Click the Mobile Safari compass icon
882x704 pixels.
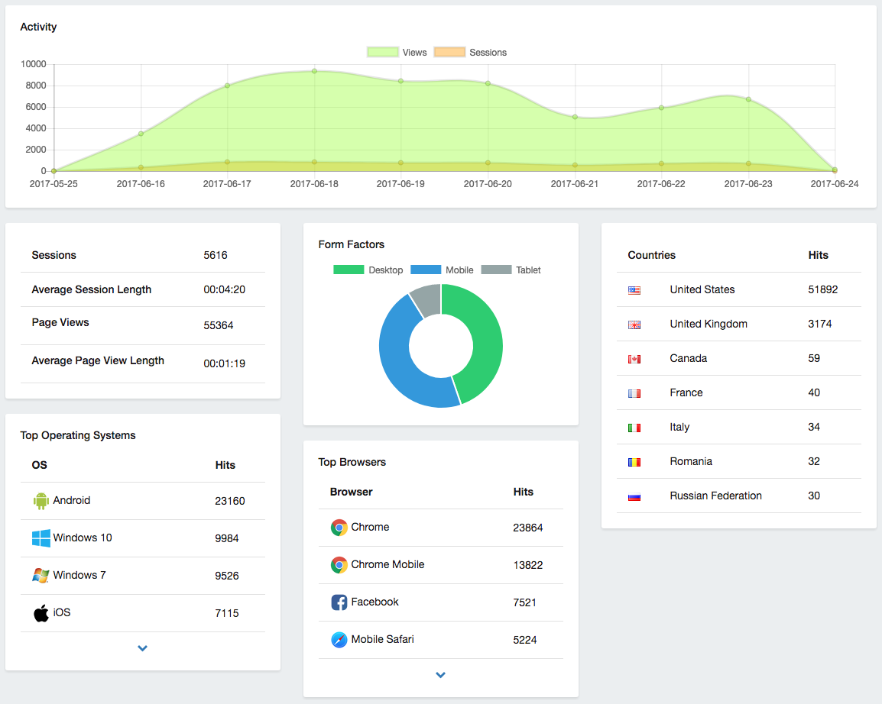pos(339,640)
